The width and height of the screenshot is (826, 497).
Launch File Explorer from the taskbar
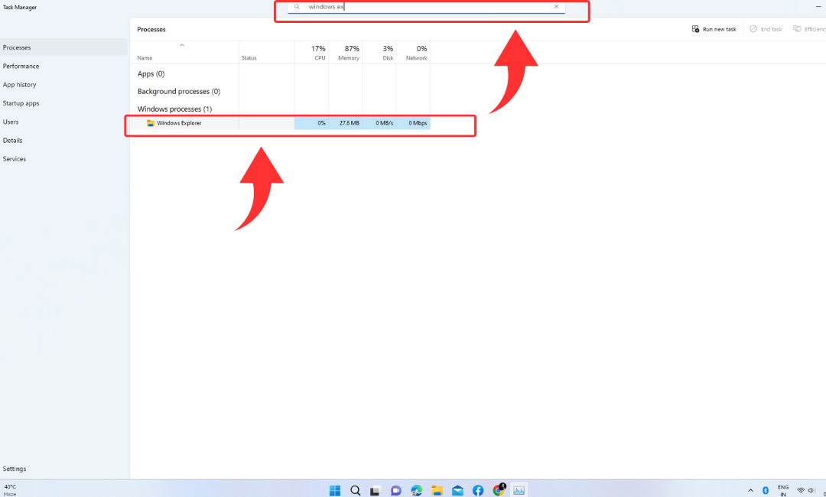point(437,490)
